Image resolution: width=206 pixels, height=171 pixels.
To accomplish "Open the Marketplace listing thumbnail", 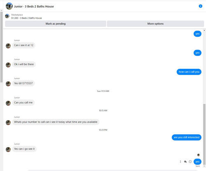I will tap(7, 16).
